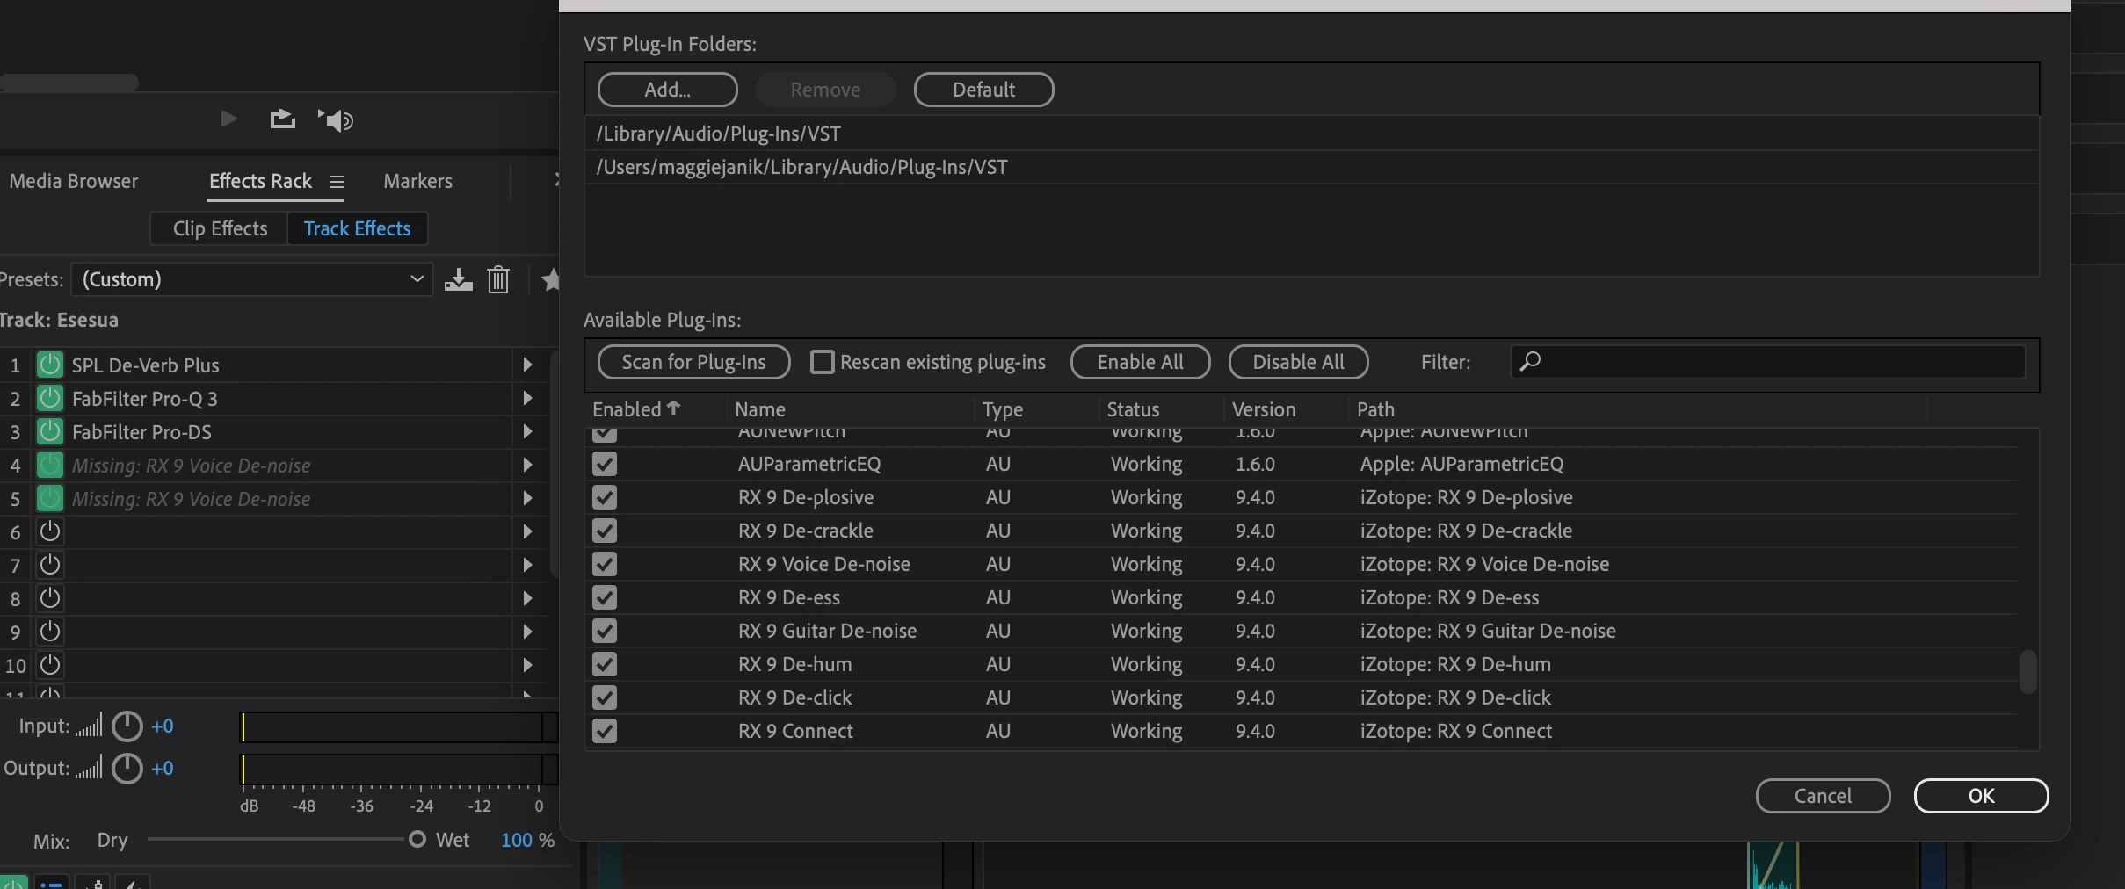Click the Add... folder button

668,90
